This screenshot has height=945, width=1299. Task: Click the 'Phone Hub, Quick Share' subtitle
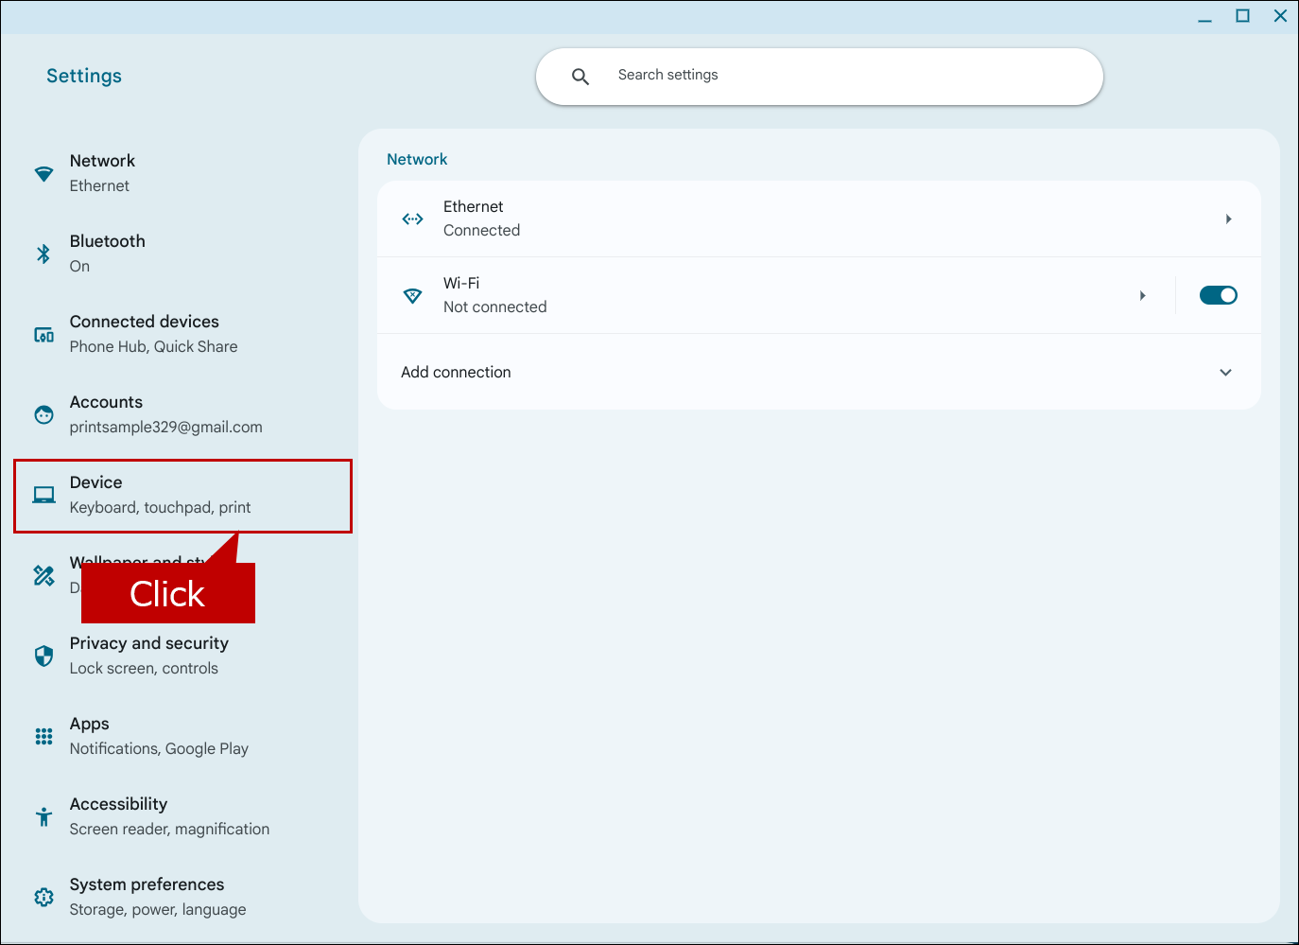click(x=154, y=347)
